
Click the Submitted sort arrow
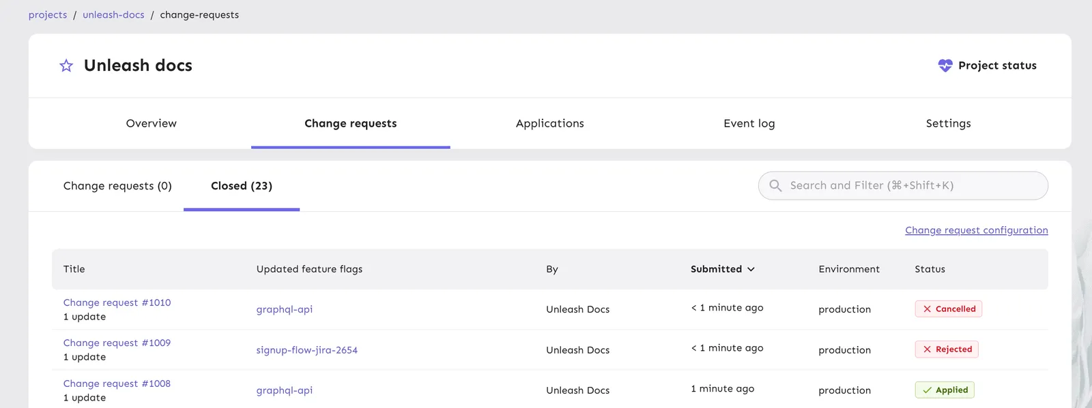pyautogui.click(x=751, y=269)
